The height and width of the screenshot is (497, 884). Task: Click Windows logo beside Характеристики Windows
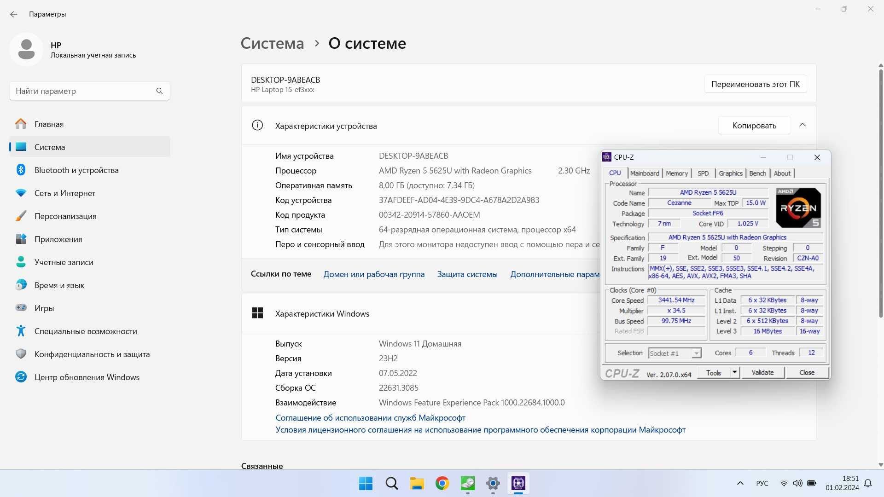(x=257, y=313)
